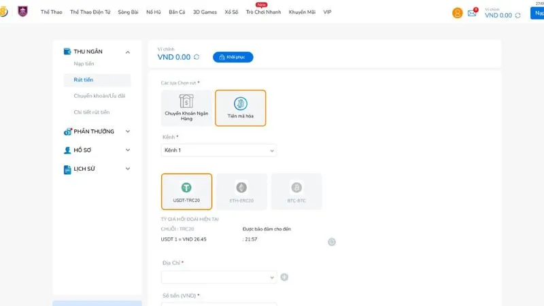Go to Rút tiền in sidebar
This screenshot has height=306, width=544.
tap(97, 80)
